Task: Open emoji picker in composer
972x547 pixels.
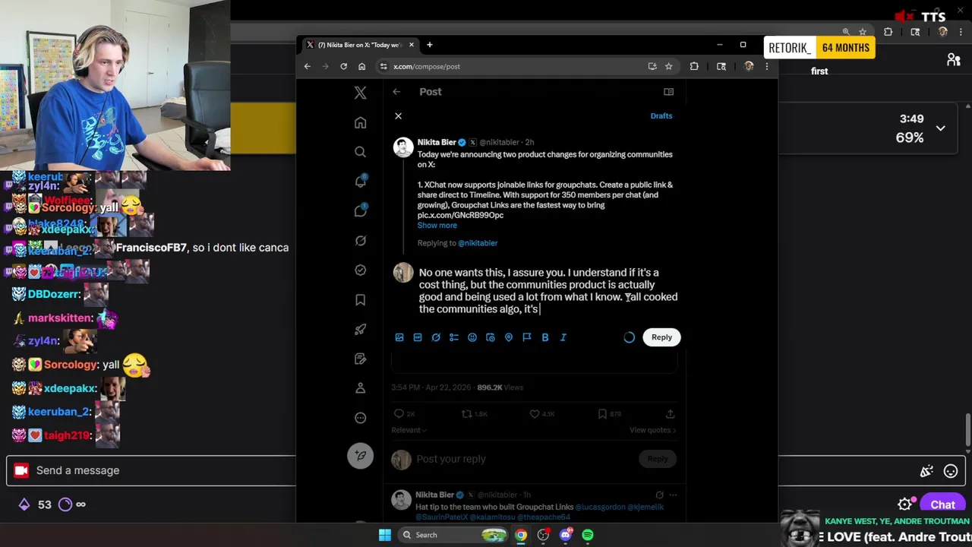Action: click(x=472, y=337)
